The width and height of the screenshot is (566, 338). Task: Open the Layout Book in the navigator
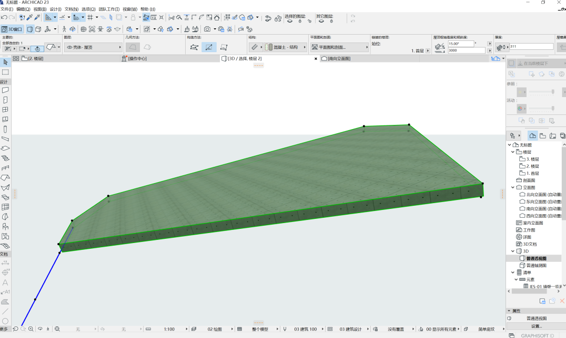tap(553, 135)
